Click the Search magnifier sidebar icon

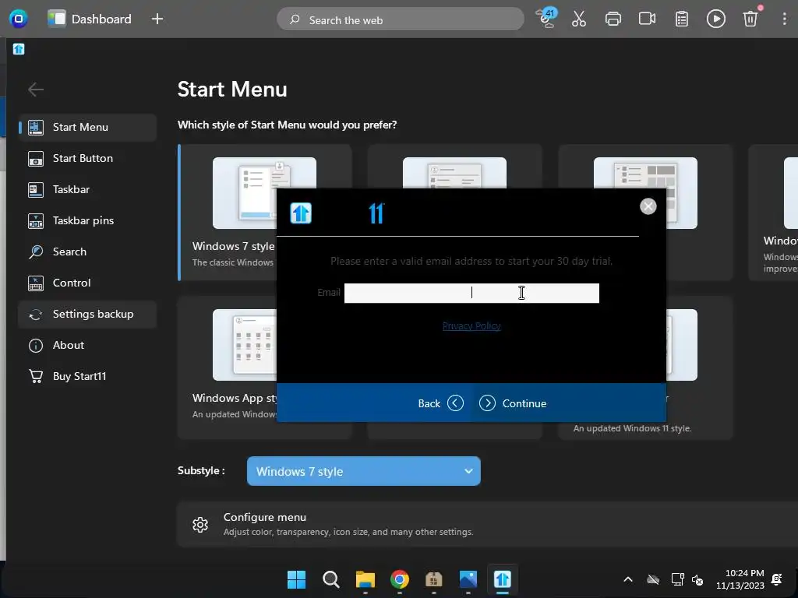(36, 252)
